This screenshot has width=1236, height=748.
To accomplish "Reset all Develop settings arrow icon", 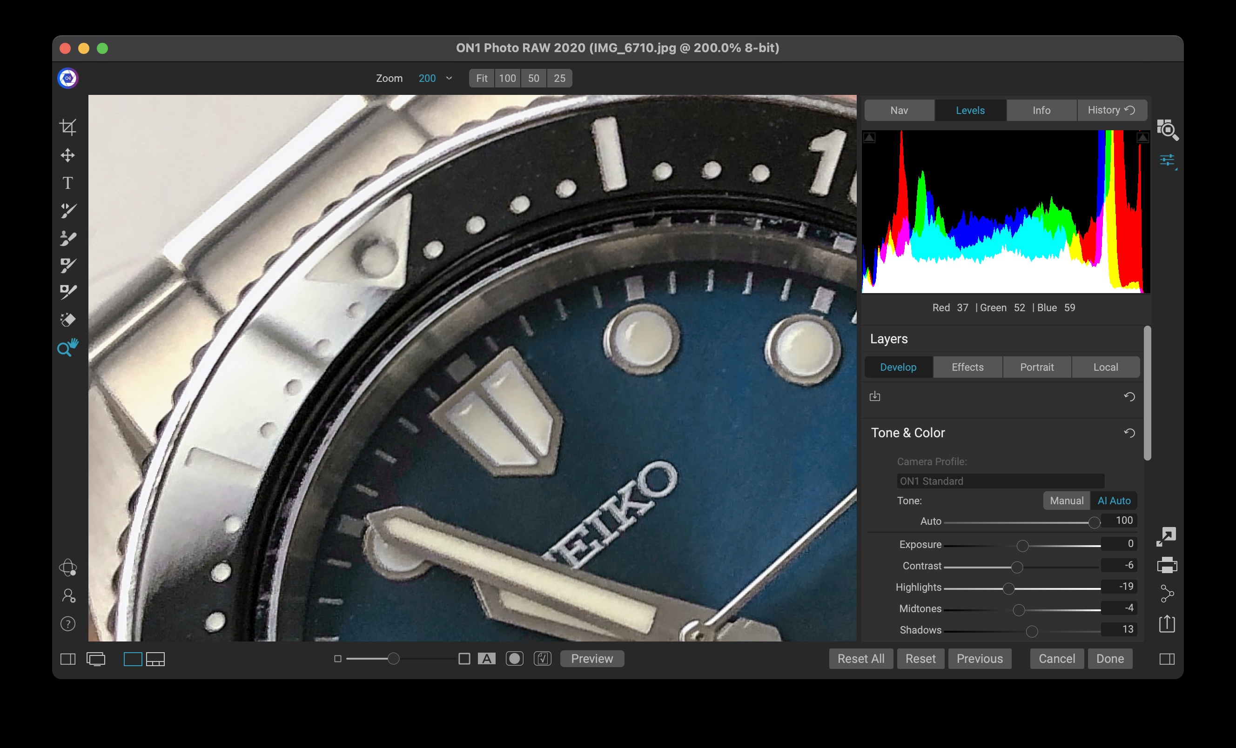I will point(1129,396).
